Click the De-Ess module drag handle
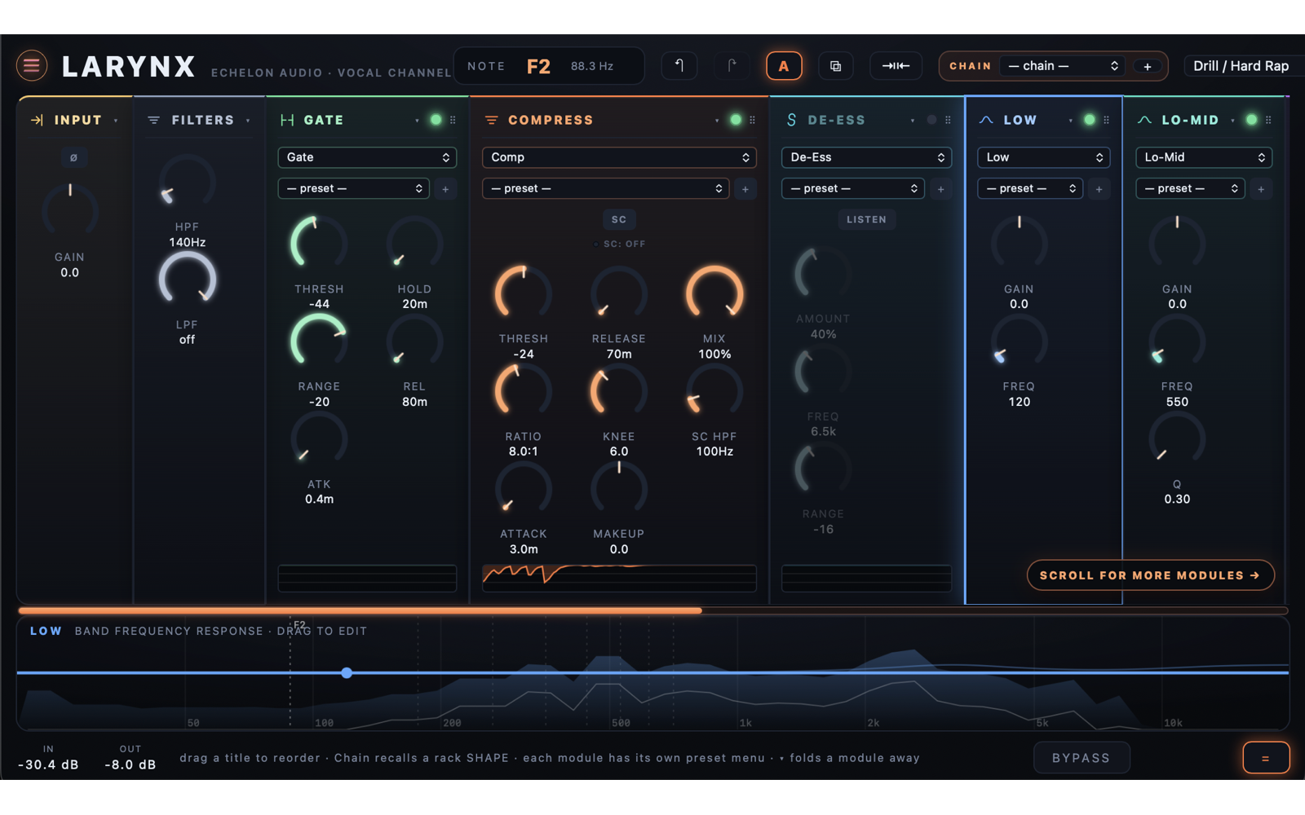This screenshot has width=1305, height=815. click(x=948, y=120)
